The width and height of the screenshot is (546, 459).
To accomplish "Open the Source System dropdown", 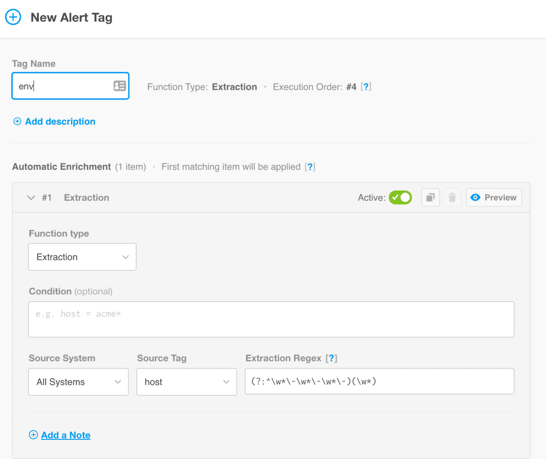I will click(x=78, y=382).
